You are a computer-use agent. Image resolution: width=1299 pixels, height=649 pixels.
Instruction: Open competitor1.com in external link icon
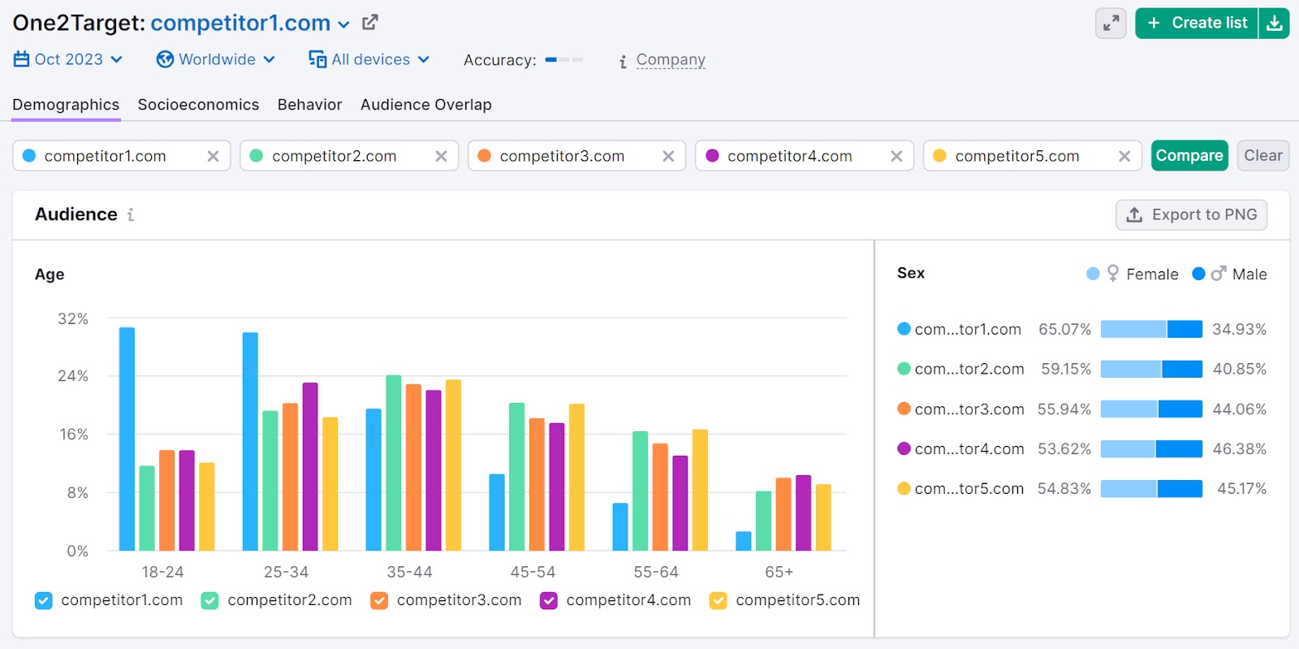coord(370,23)
